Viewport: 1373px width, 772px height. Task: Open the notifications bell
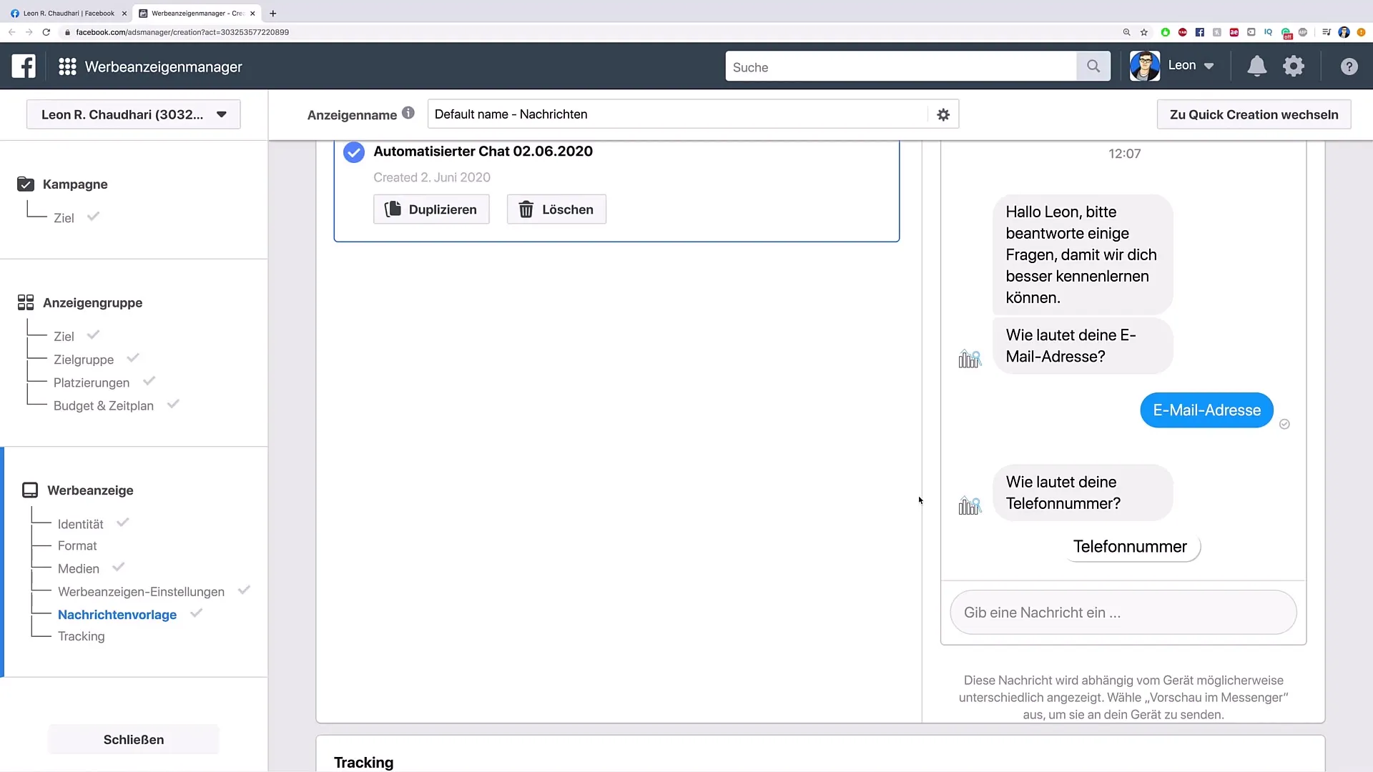tap(1256, 66)
